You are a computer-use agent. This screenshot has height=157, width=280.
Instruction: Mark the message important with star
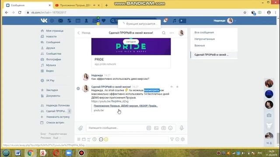(177, 87)
